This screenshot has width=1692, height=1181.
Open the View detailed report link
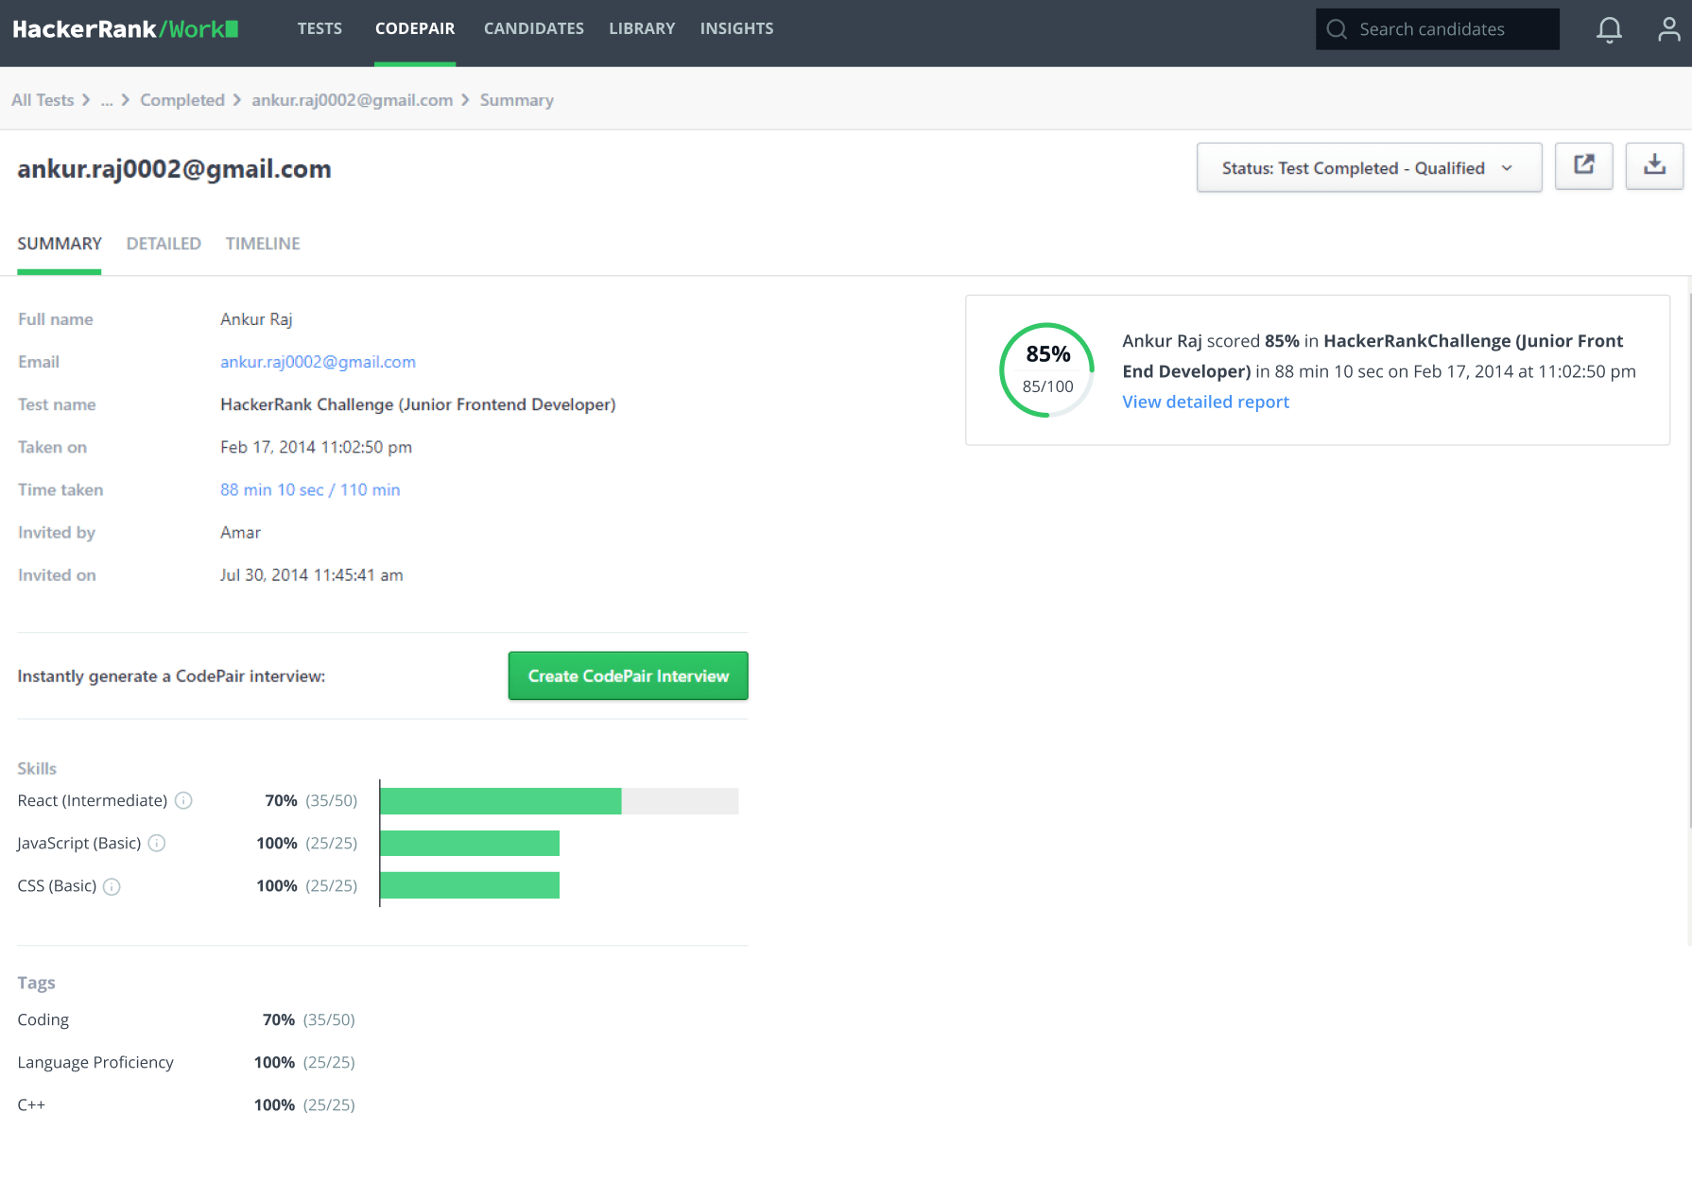[x=1205, y=402]
